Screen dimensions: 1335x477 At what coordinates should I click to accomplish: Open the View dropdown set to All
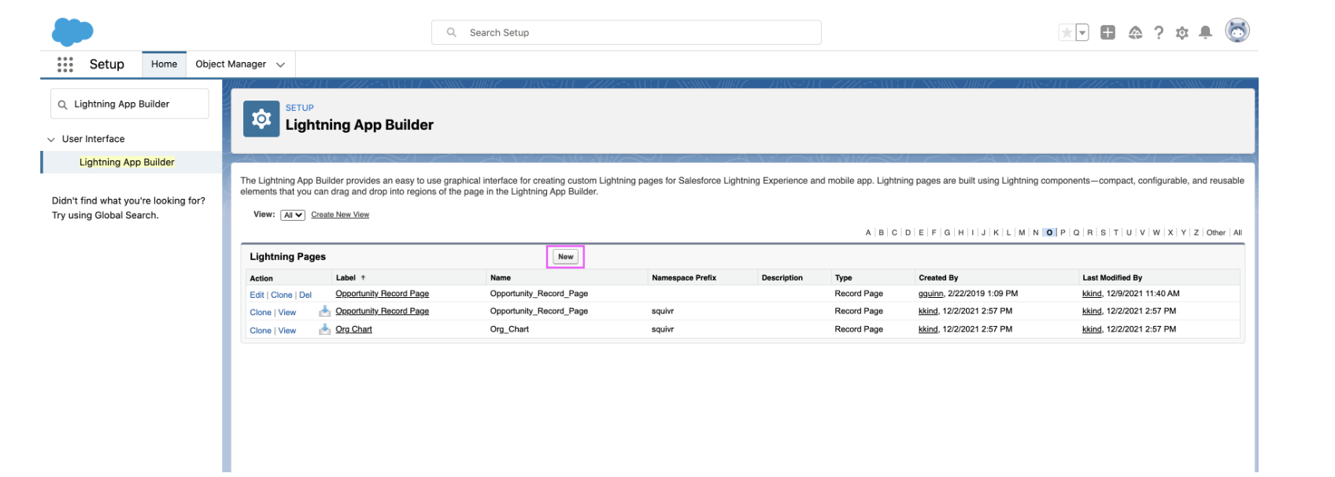point(293,215)
